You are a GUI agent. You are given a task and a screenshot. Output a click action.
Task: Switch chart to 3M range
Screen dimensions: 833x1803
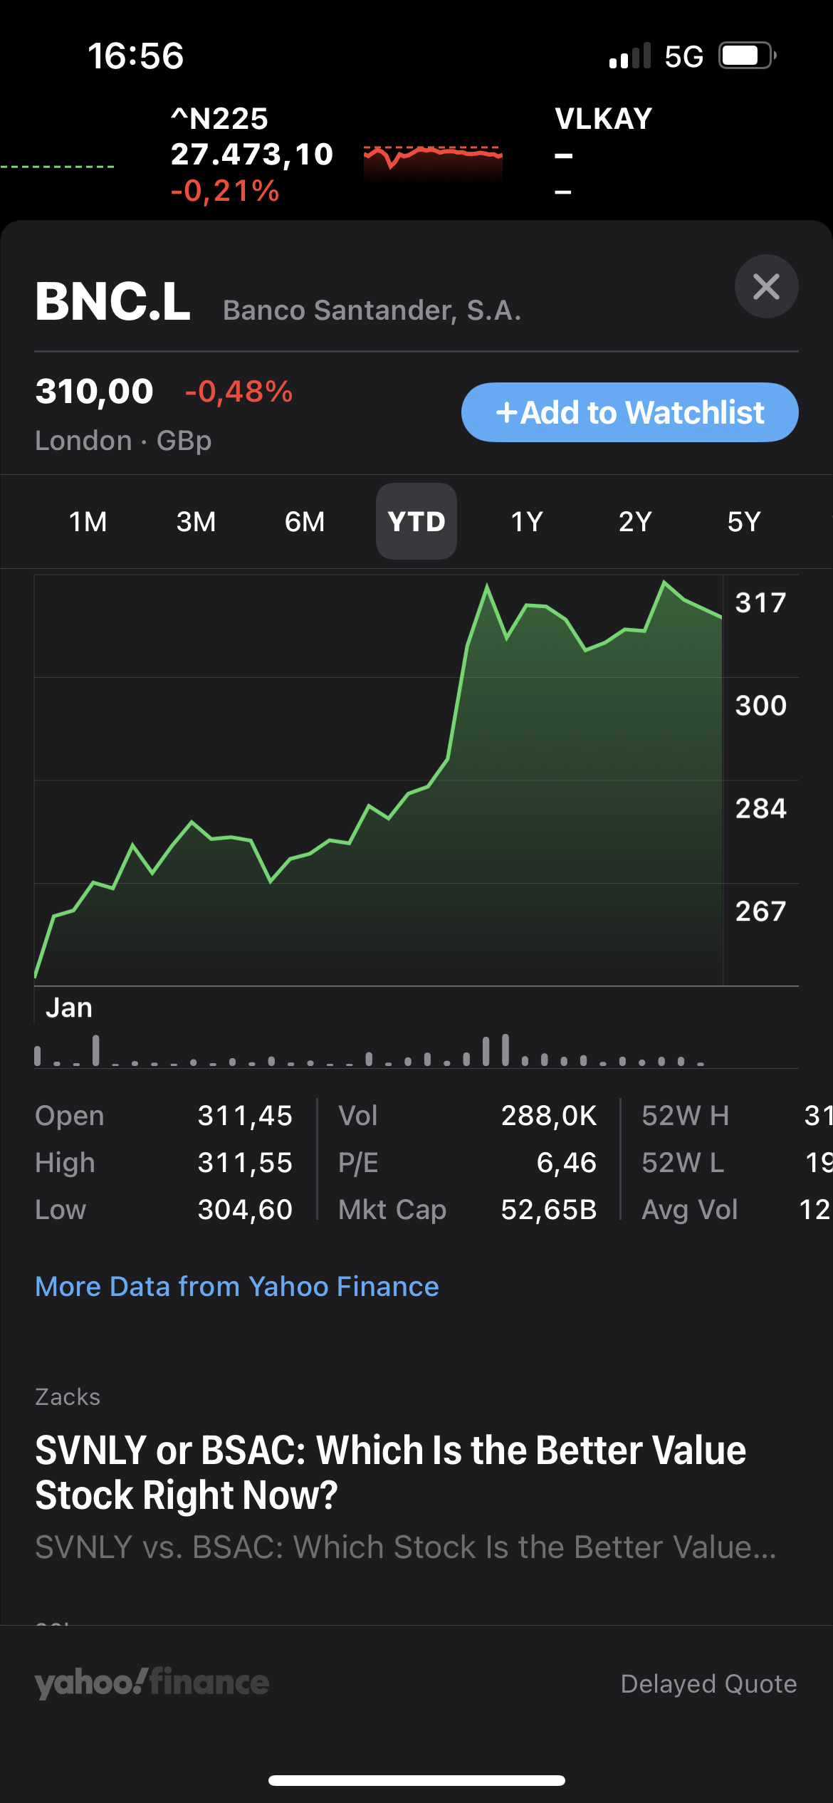(x=197, y=521)
